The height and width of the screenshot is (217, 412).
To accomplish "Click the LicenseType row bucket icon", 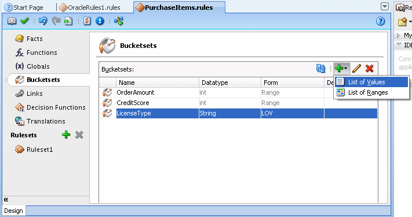I will pos(107,113).
